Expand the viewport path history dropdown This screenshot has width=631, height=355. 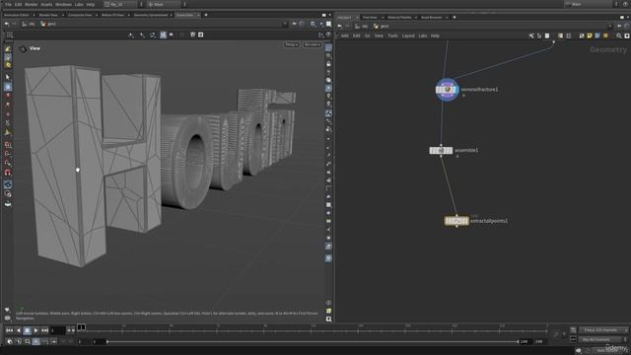(x=285, y=24)
